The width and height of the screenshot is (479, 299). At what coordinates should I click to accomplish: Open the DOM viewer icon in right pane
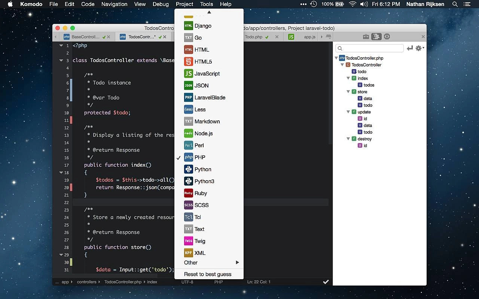pyautogui.click(x=387, y=37)
